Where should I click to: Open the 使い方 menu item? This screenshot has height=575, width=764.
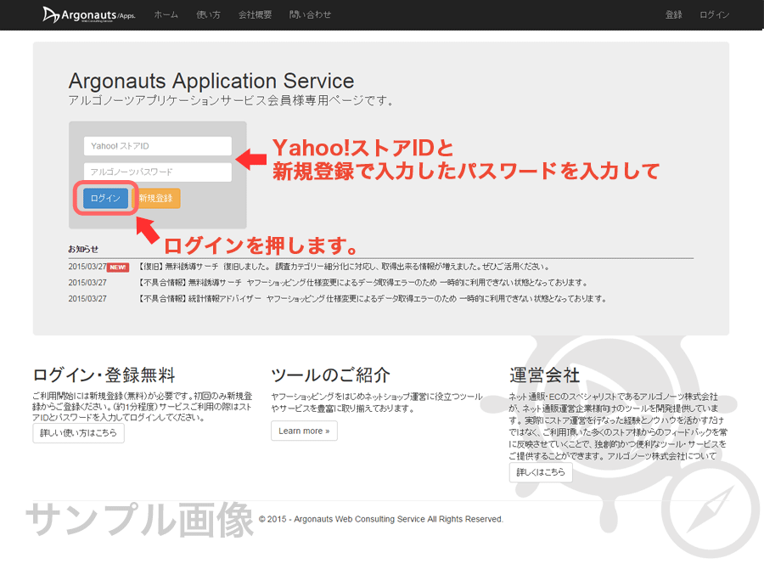point(208,14)
